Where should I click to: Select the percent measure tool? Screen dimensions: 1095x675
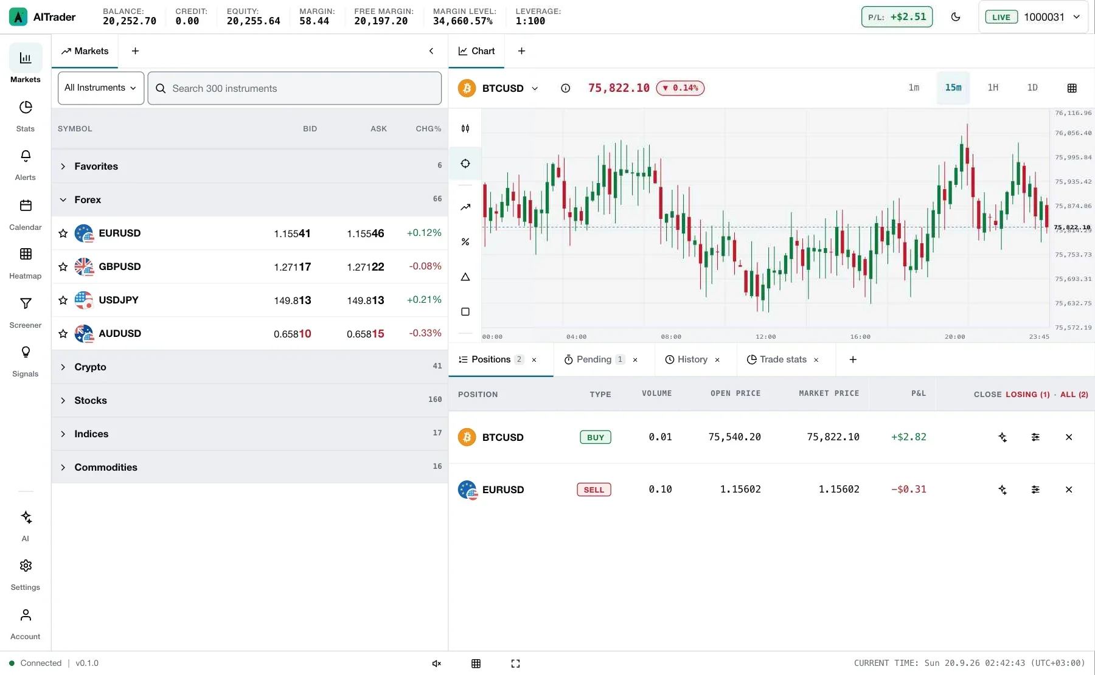pos(465,242)
